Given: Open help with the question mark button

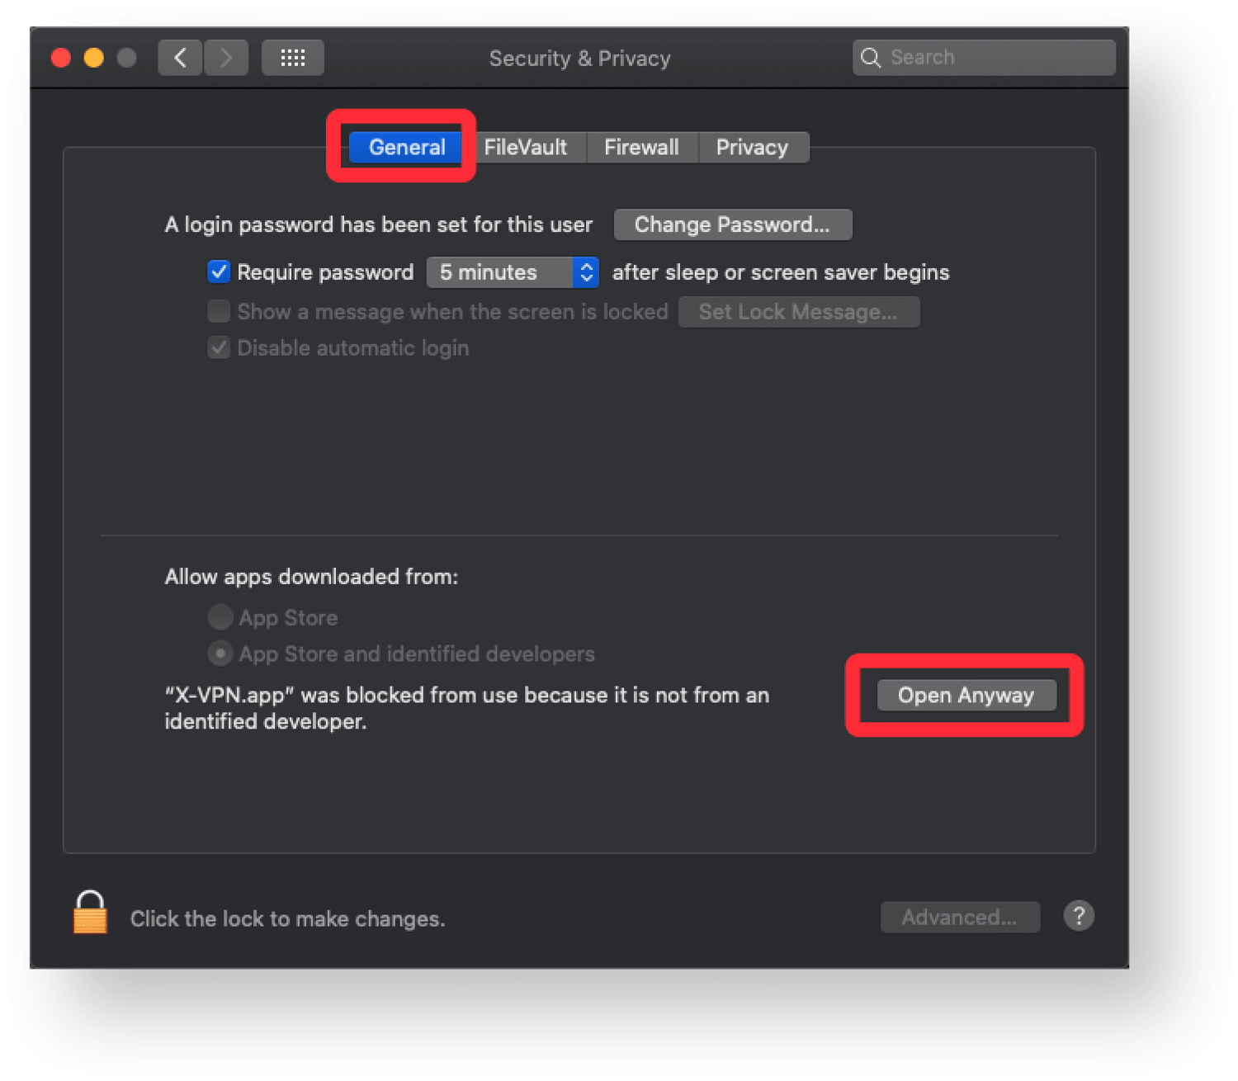Looking at the screenshot, I should coord(1078,915).
